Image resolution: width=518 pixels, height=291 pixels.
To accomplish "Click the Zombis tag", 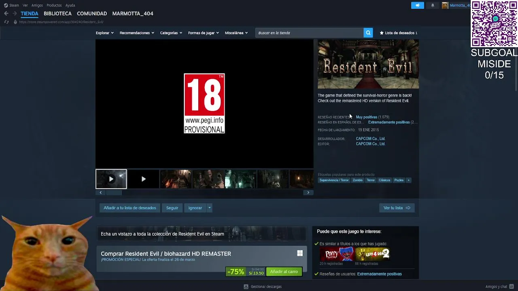I will click(358, 180).
